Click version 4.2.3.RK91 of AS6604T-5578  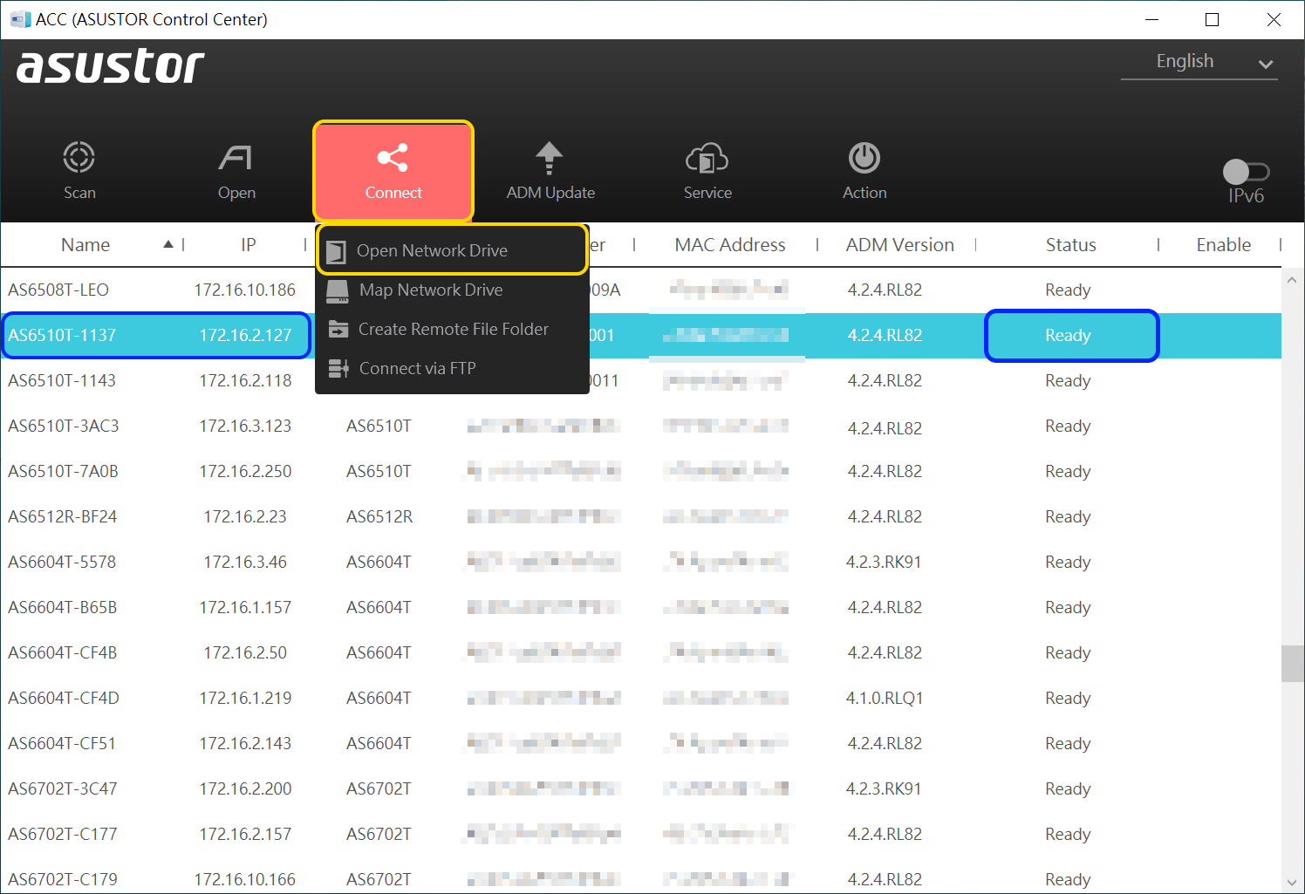point(884,562)
